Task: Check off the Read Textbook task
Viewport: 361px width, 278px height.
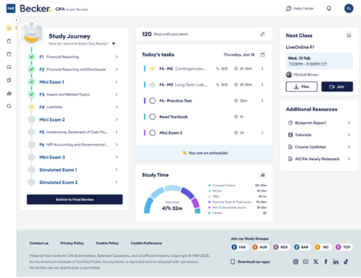Action: pyautogui.click(x=152, y=116)
